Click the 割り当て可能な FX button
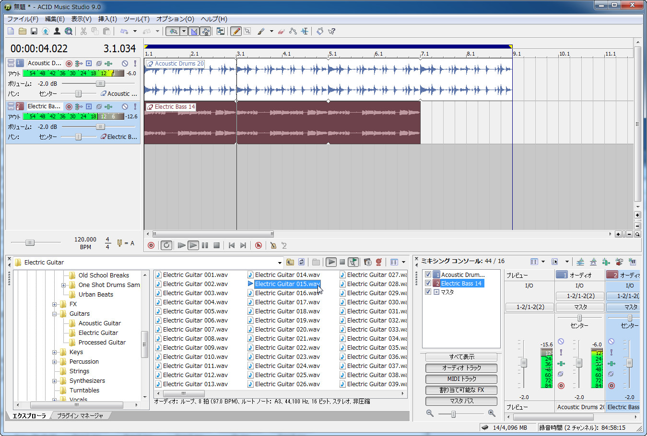Screen dimensions: 647x436 click(x=461, y=390)
